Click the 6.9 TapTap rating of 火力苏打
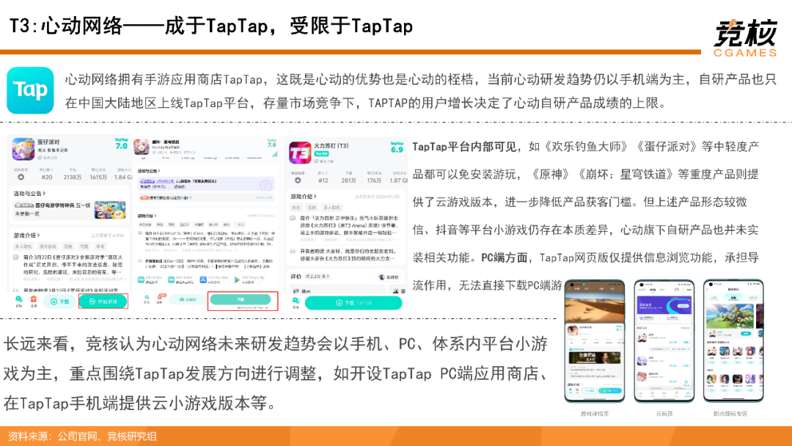This screenshot has height=446, width=792. [397, 148]
